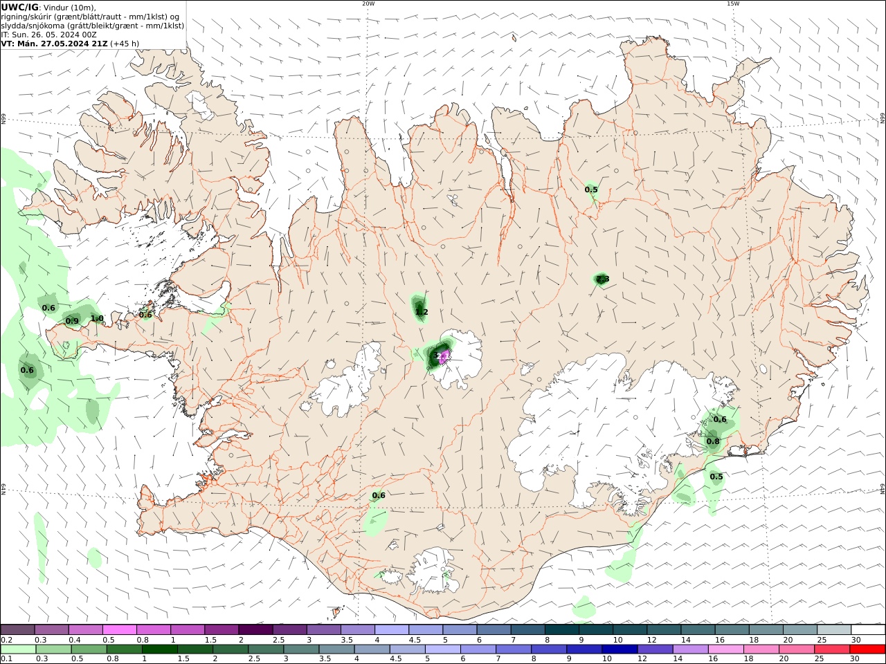This screenshot has width=886, height=664.
Task: Click the legend line 'rigning/skúrir (grænt/blátt/rautt - mm/1klst) og'
Action: (x=91, y=16)
